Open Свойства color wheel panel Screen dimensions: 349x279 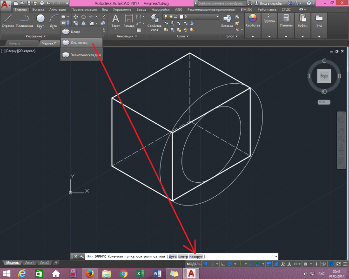(253, 26)
